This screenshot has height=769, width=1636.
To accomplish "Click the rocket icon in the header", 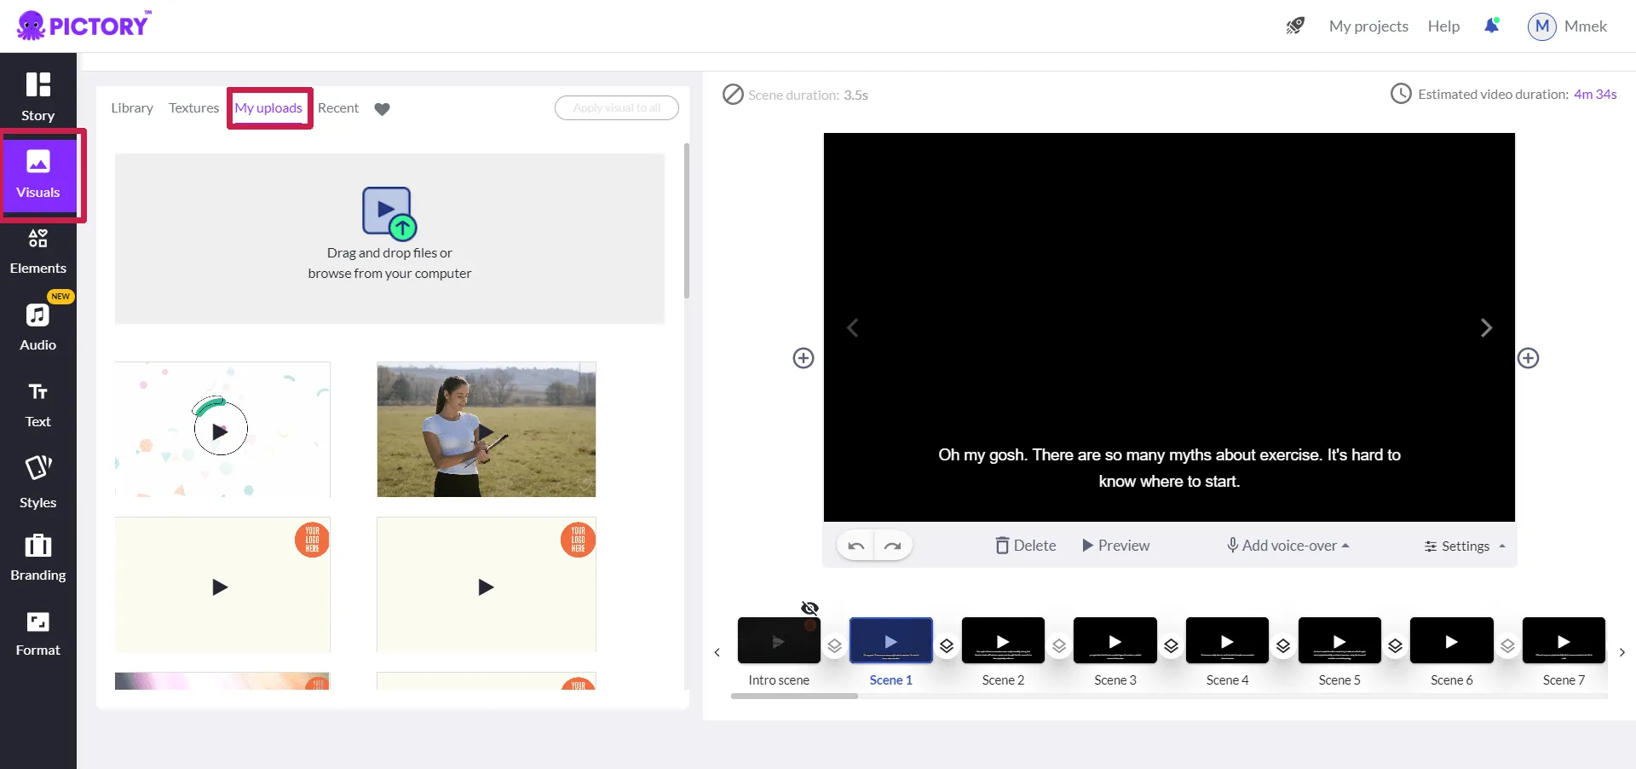I will pos(1295,26).
